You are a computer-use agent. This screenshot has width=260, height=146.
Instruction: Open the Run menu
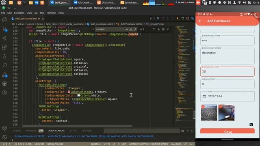tap(42, 13)
